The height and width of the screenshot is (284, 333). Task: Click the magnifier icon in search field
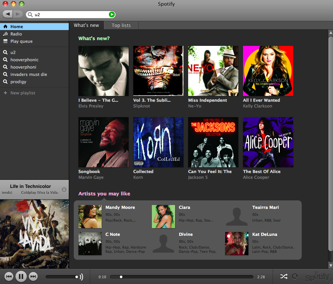pos(31,14)
